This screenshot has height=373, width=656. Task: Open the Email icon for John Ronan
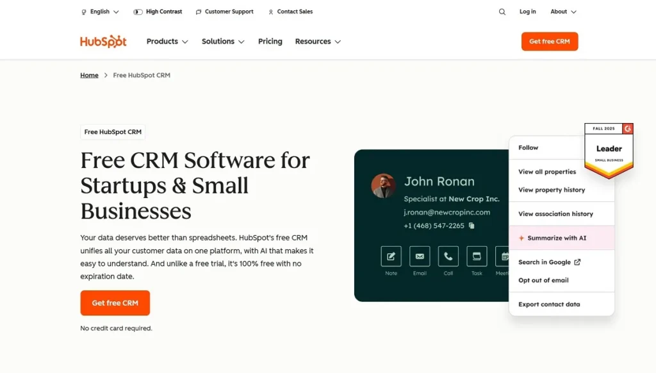click(420, 256)
